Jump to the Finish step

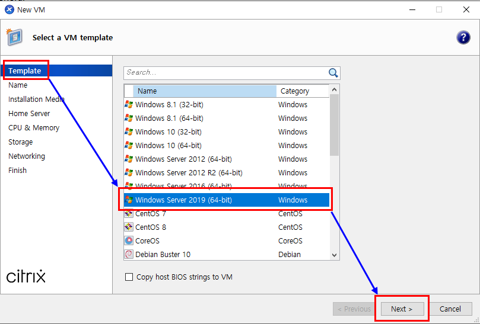click(x=17, y=170)
